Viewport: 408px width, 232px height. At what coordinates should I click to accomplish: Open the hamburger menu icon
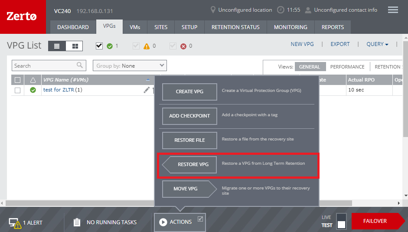tap(393, 10)
